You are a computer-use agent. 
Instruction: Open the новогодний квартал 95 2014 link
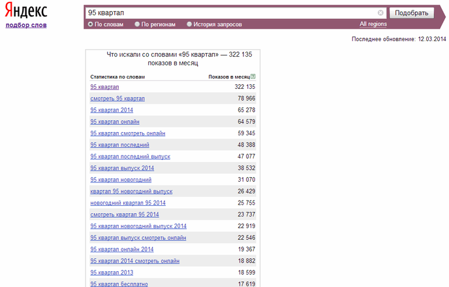tap(128, 203)
